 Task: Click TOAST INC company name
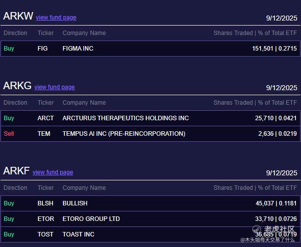78,234
